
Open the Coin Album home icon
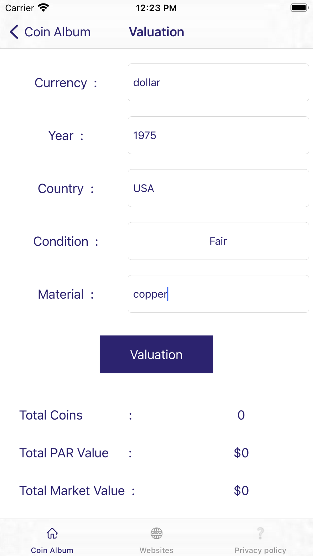coord(52,533)
